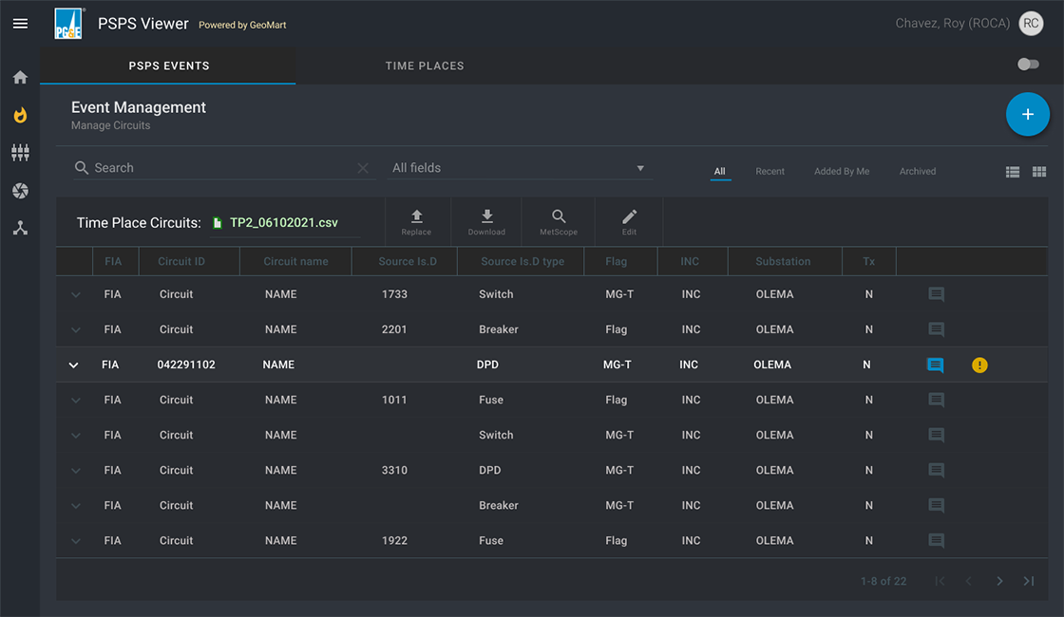Viewport: 1064px width, 617px height.
Task: Open the All fields dropdown
Action: click(x=519, y=168)
